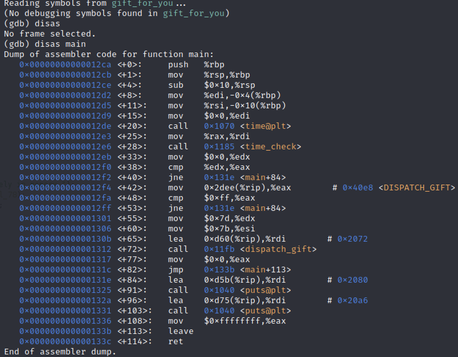Click the address 0x00000000000012ca
The height and width of the screenshot is (357, 458).
coord(65,64)
